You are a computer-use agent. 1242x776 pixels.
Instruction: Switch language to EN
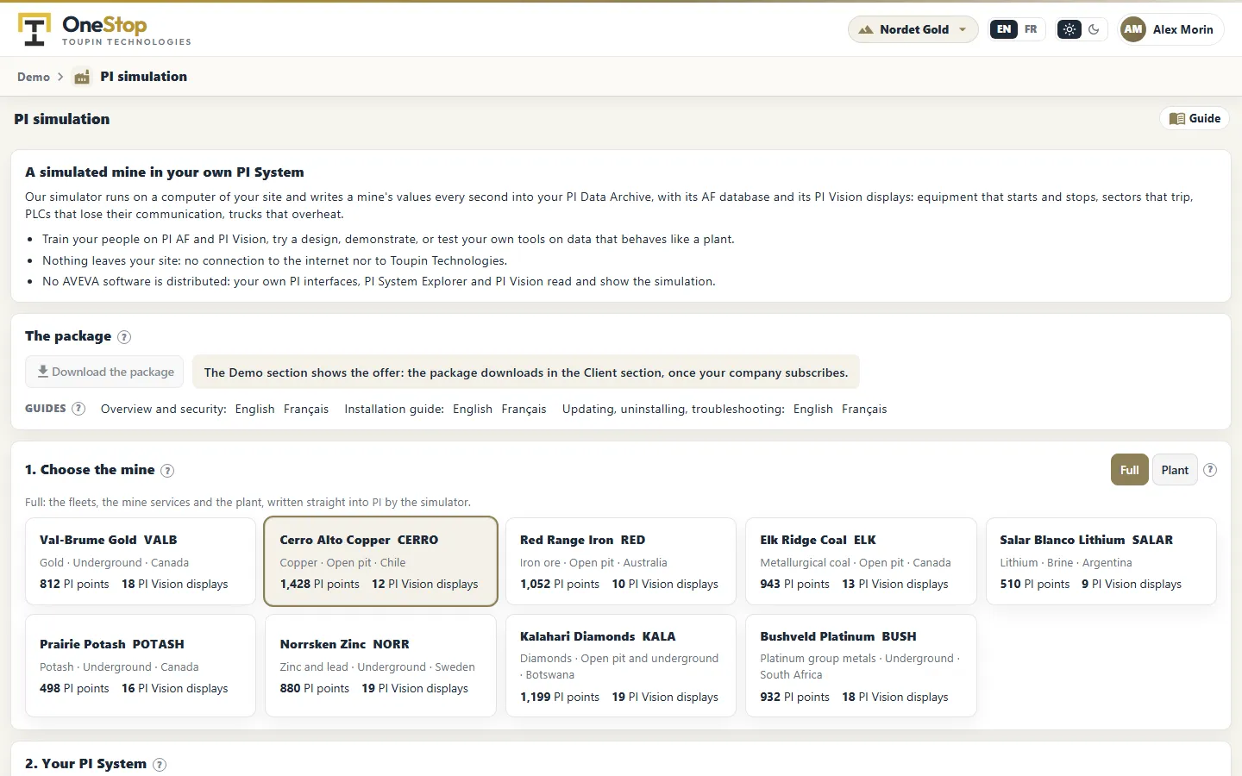tap(1004, 29)
